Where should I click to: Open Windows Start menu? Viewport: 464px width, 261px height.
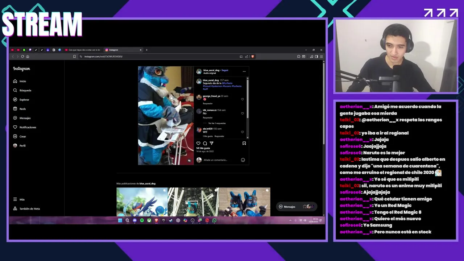(120, 220)
